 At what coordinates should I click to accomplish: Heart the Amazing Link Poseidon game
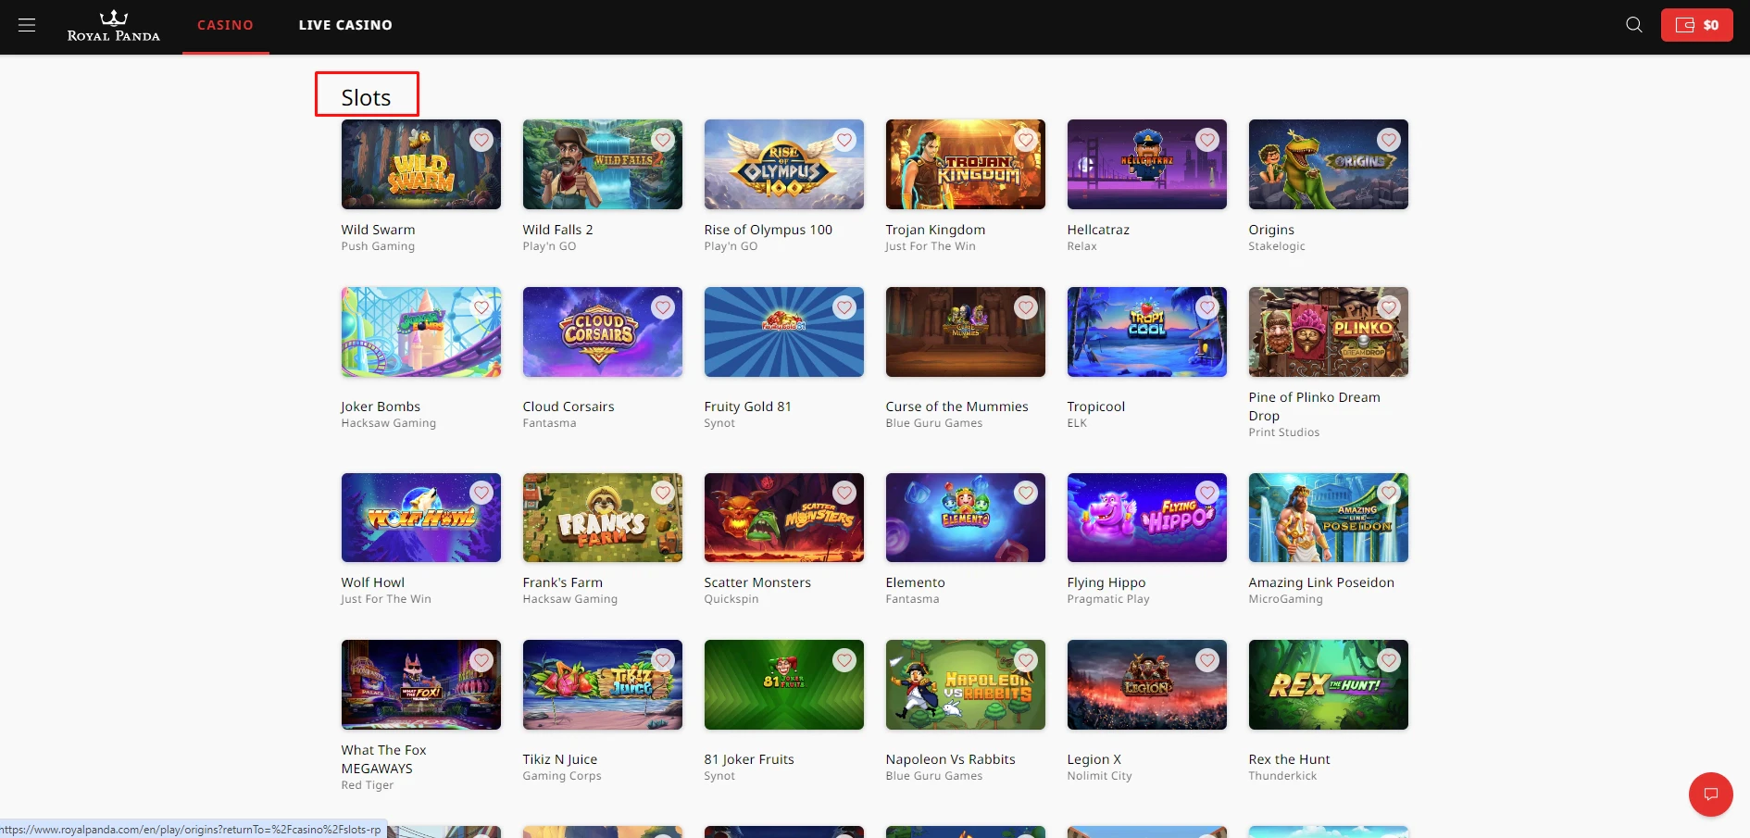coord(1389,493)
